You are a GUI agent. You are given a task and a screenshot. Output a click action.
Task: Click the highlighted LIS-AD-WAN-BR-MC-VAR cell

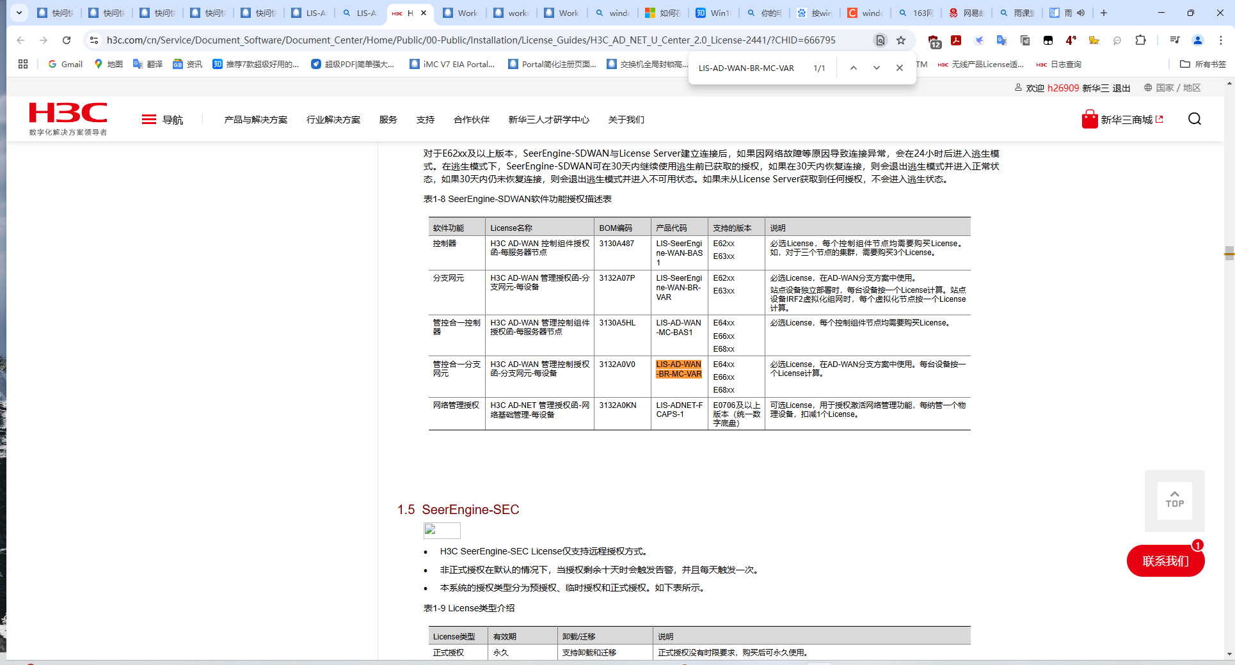678,369
